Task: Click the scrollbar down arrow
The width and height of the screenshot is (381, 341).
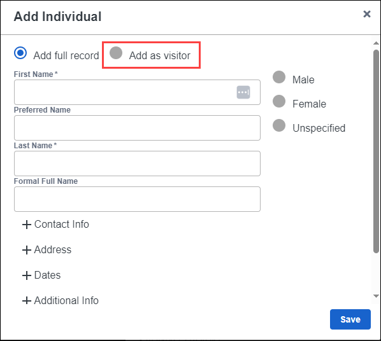Action: click(x=376, y=296)
